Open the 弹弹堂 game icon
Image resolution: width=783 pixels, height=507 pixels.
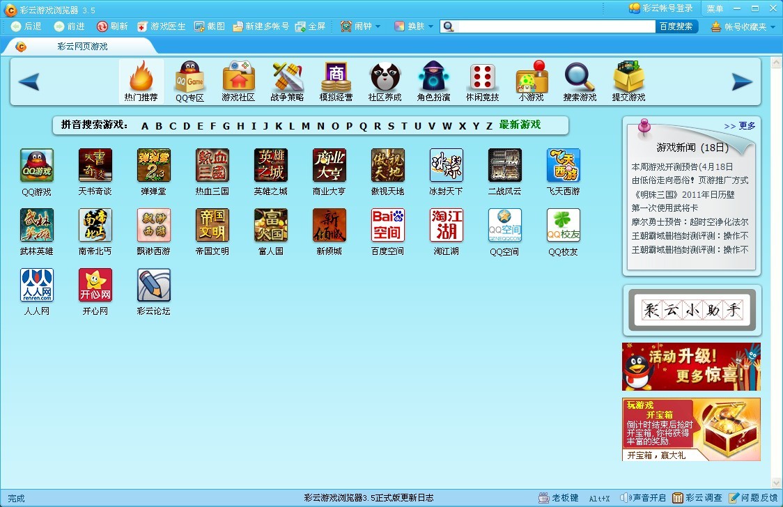click(153, 165)
